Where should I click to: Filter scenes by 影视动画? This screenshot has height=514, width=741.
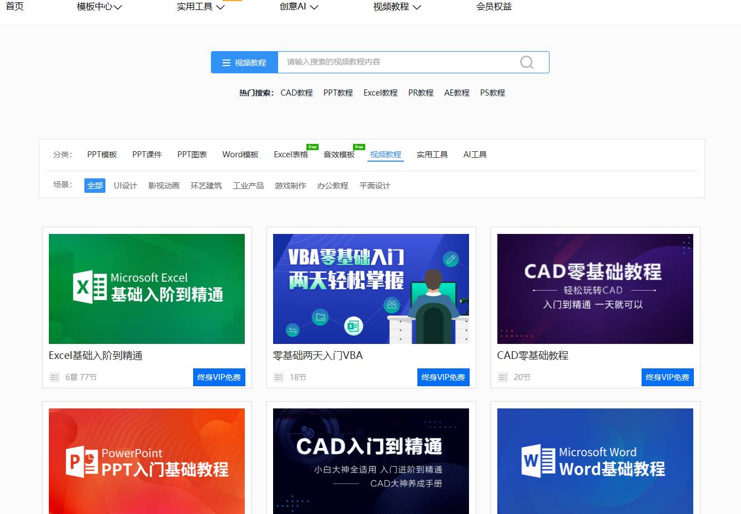[164, 186]
